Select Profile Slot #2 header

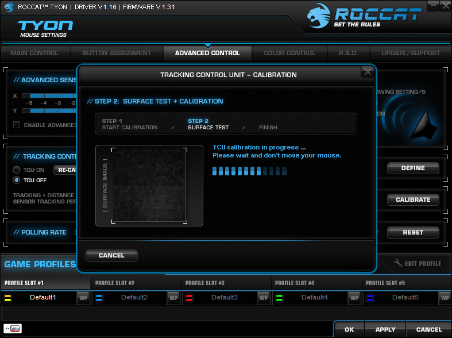(136, 283)
